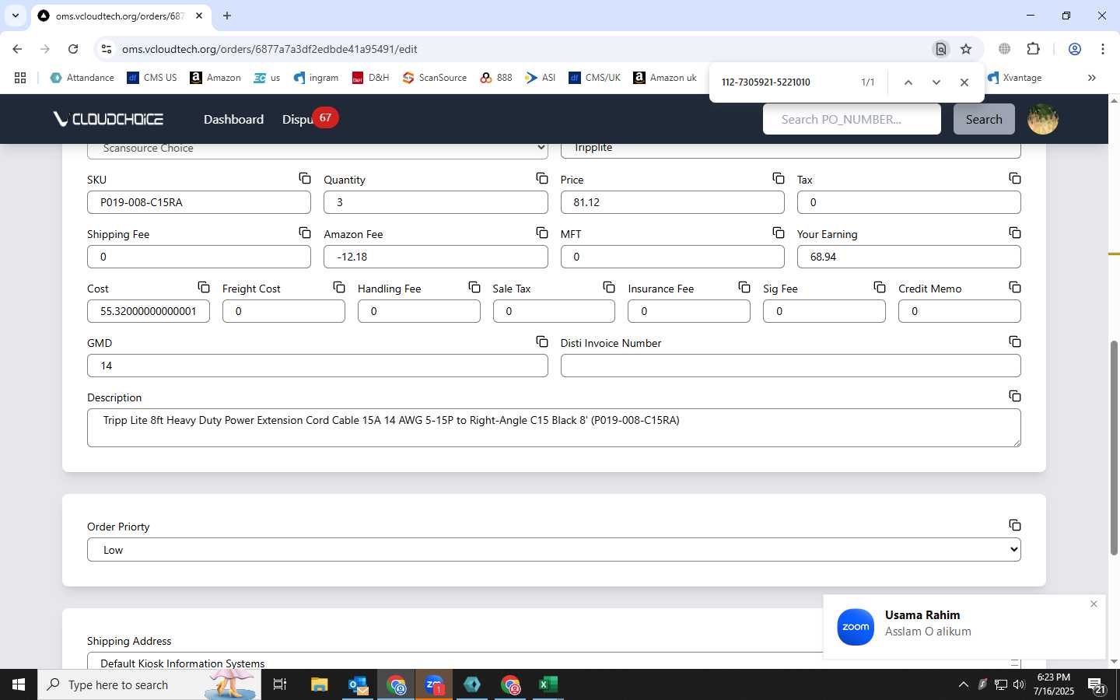Click into the SKU field P019-008-C15RA
The image size is (1120, 700).
coord(199,202)
